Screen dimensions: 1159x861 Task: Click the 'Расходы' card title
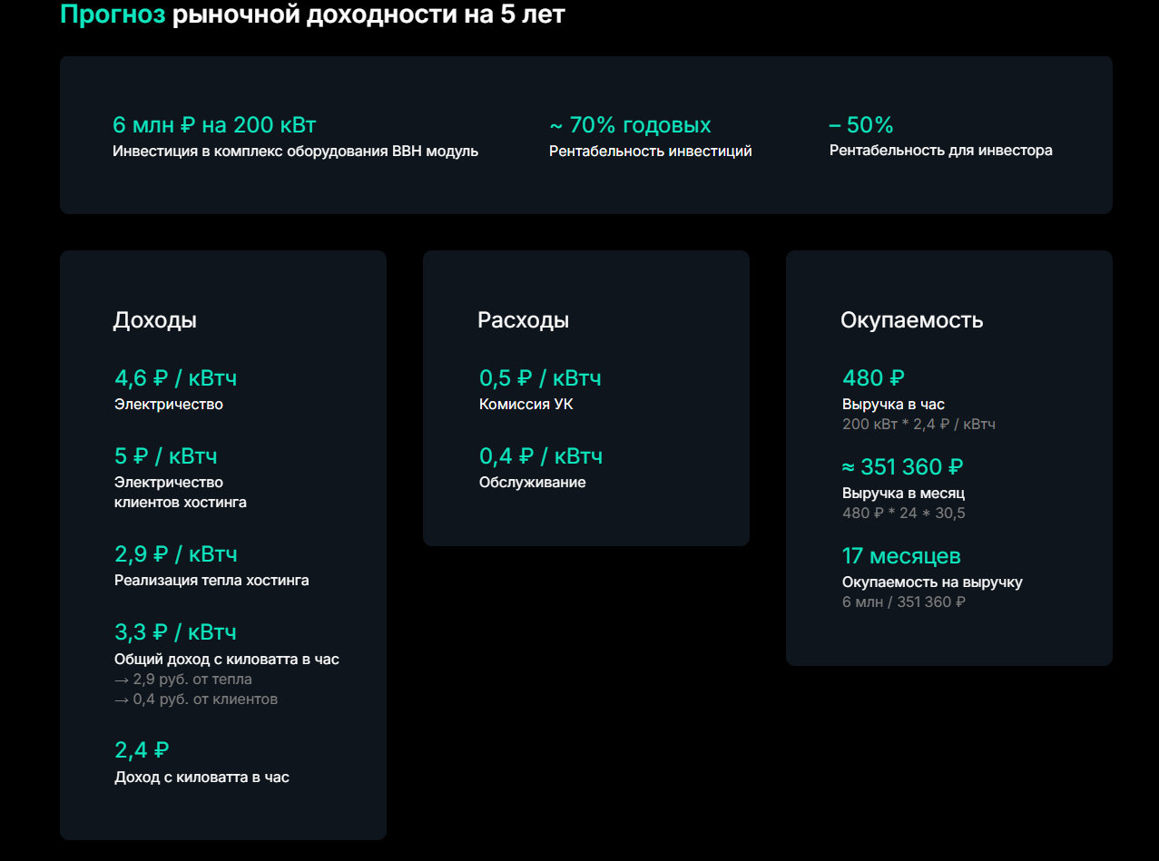coord(524,320)
